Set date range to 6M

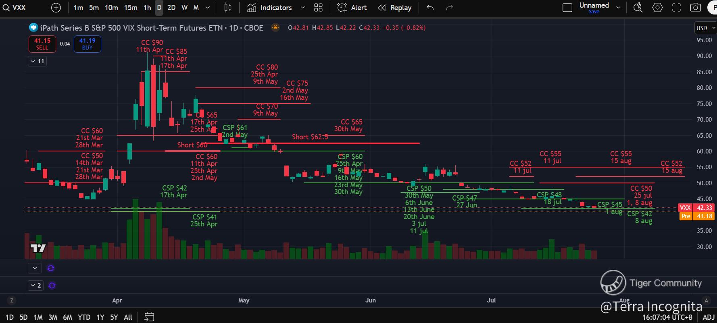tap(67, 317)
